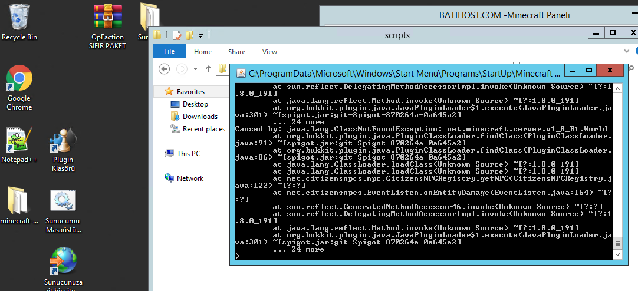Open the minecraft- folder on desktop
Screen dimensions: 638x291
[x=19, y=206]
